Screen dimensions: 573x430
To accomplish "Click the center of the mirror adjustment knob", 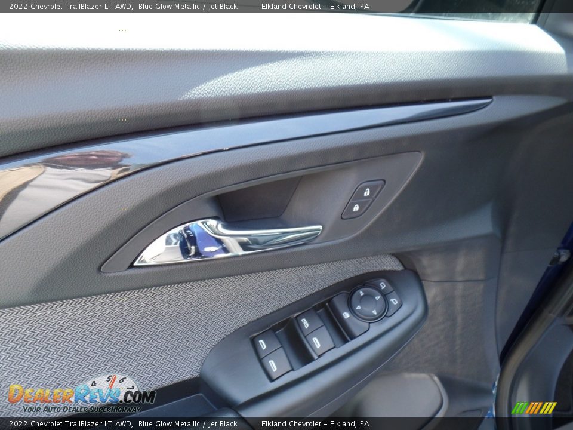I will 367,303.
